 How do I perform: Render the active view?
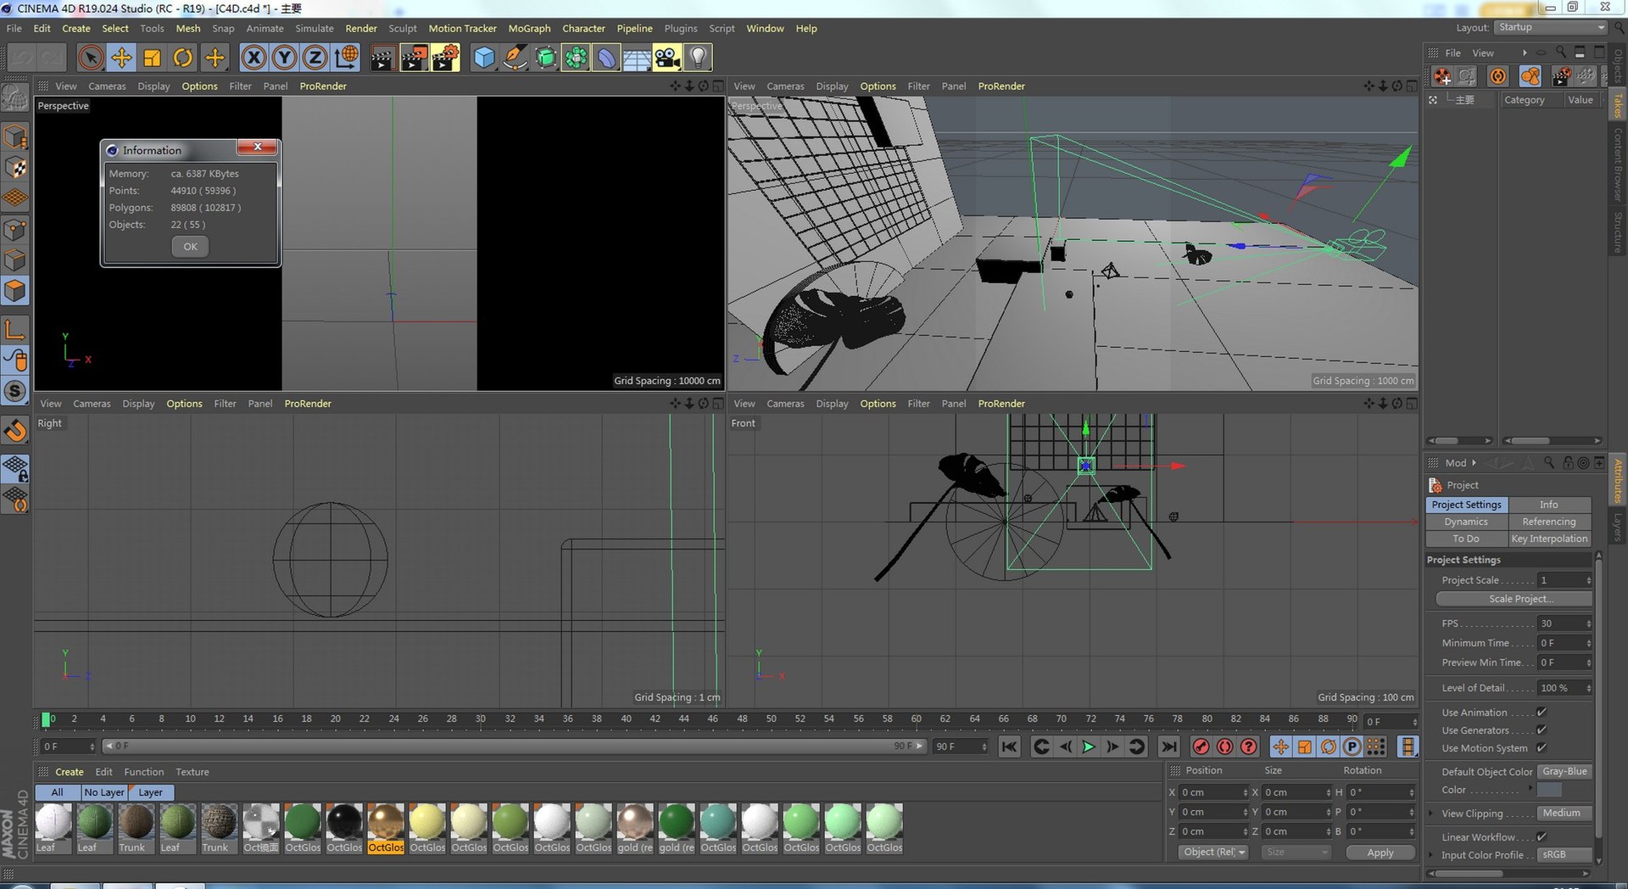(382, 58)
